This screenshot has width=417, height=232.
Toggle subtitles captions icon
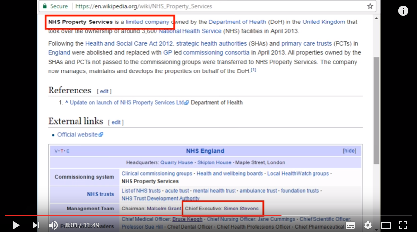point(350,225)
